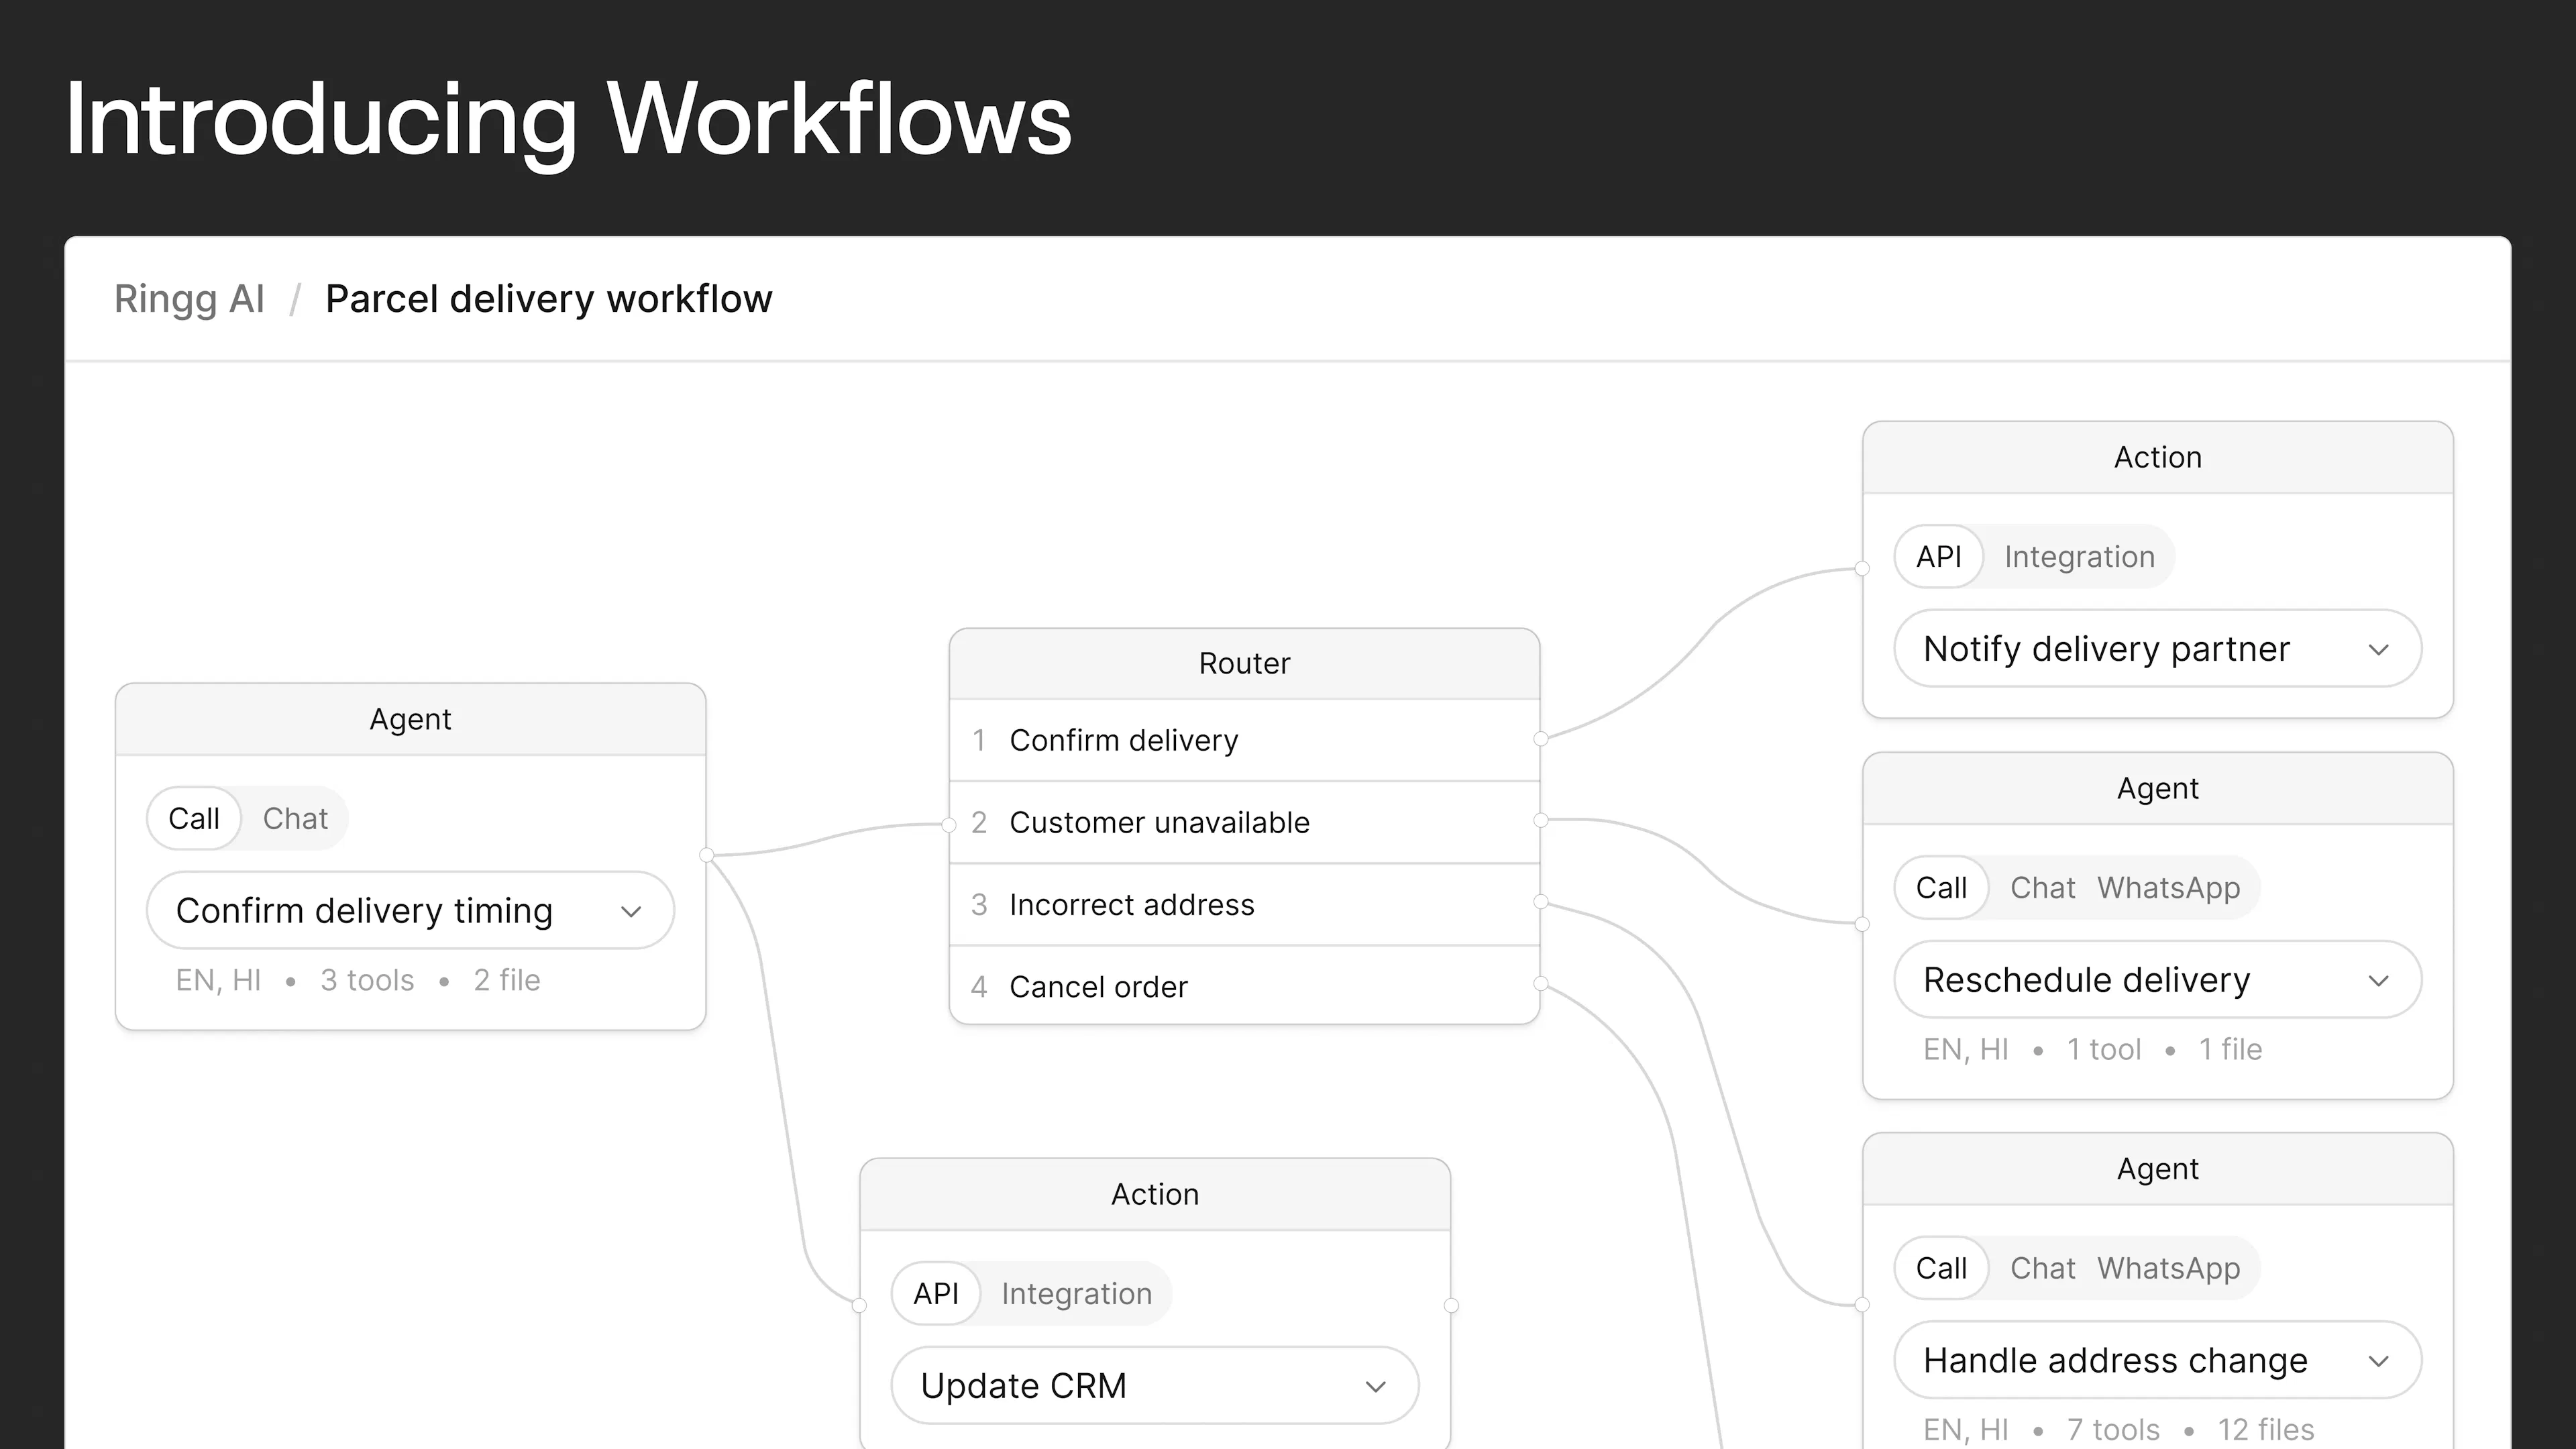Select the Customer unavailable router row
This screenshot has width=2576, height=1449.
tap(1244, 822)
